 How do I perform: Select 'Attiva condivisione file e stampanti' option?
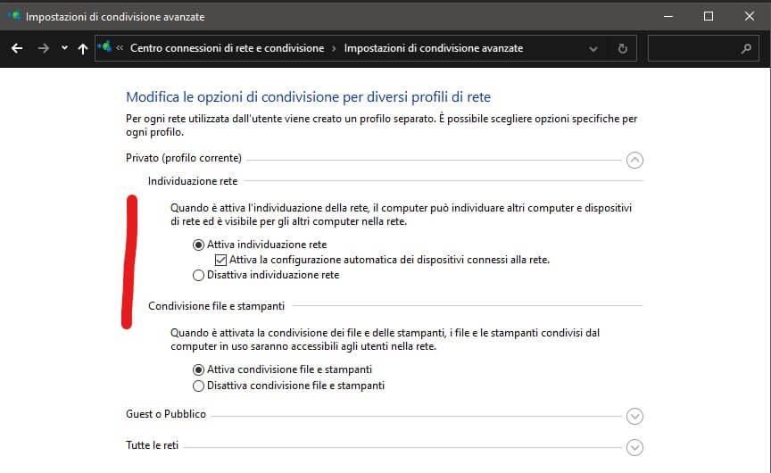click(198, 369)
